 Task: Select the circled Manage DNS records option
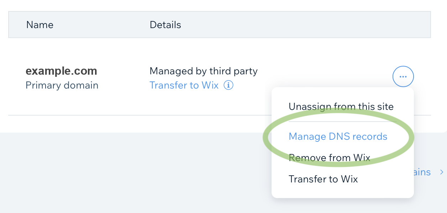click(337, 137)
